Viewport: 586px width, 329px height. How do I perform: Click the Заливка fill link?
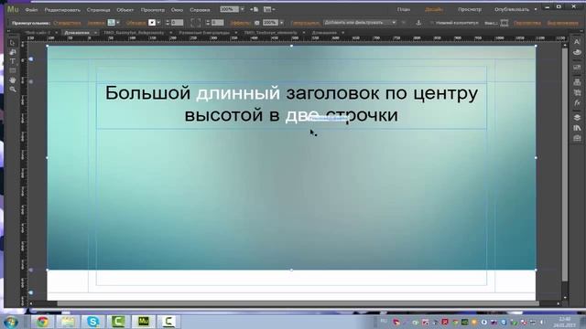click(x=96, y=23)
